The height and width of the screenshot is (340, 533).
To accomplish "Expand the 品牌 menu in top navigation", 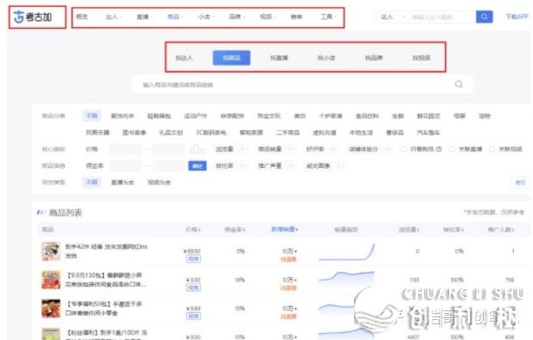I will point(237,17).
